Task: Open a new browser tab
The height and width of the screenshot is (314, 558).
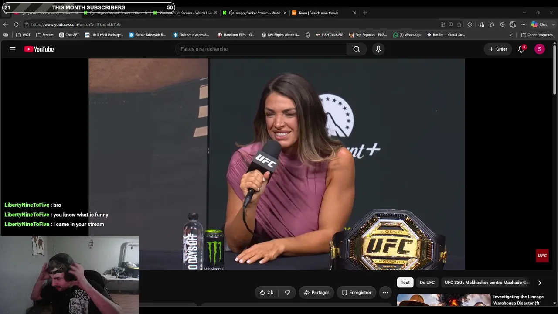Action: [365, 13]
